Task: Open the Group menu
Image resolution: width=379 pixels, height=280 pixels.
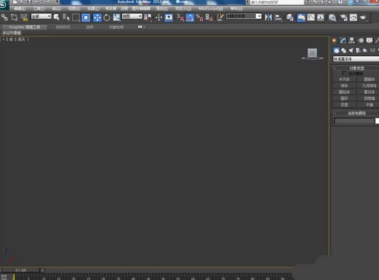Action: pos(56,8)
